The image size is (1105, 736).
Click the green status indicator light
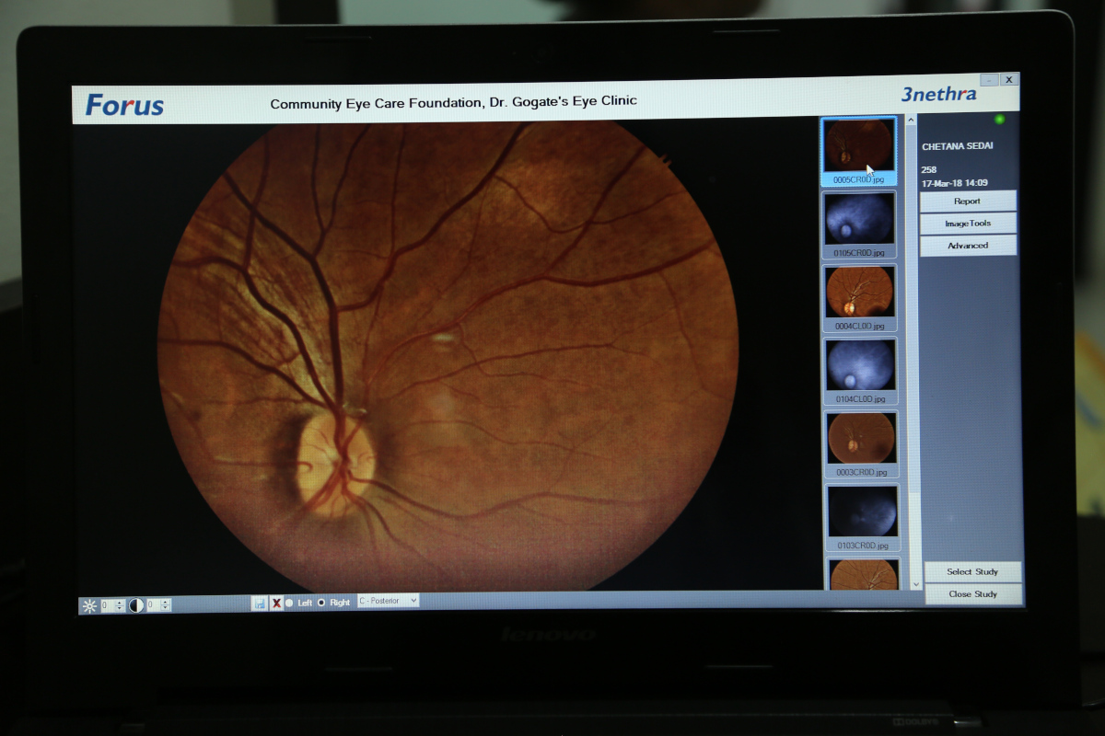(x=999, y=120)
